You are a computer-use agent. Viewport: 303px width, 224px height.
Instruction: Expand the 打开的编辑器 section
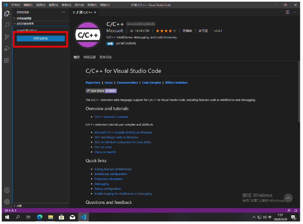24,18
